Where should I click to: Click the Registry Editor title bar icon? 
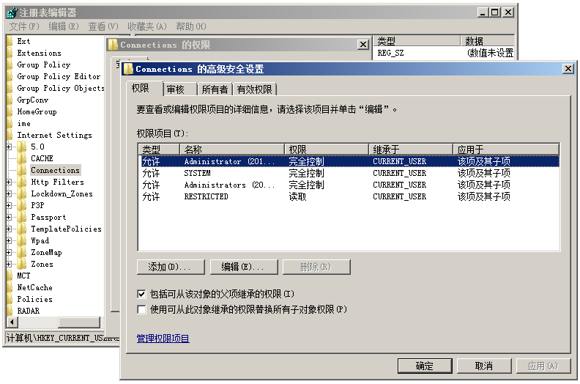coord(11,12)
